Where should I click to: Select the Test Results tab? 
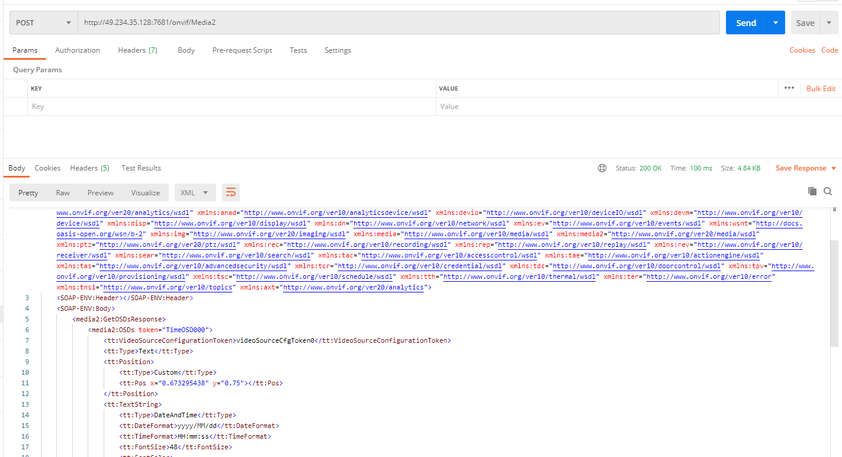(141, 168)
